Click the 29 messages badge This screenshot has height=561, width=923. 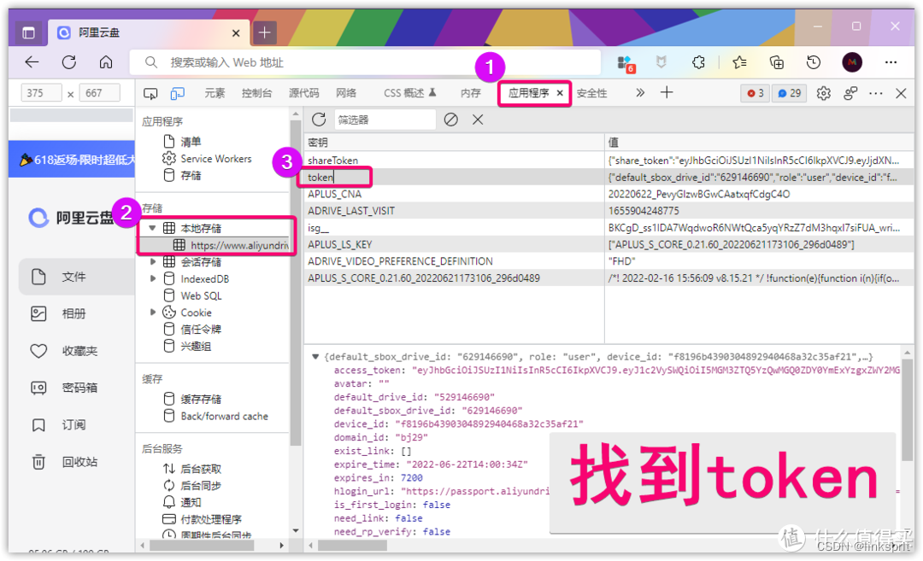790,93
